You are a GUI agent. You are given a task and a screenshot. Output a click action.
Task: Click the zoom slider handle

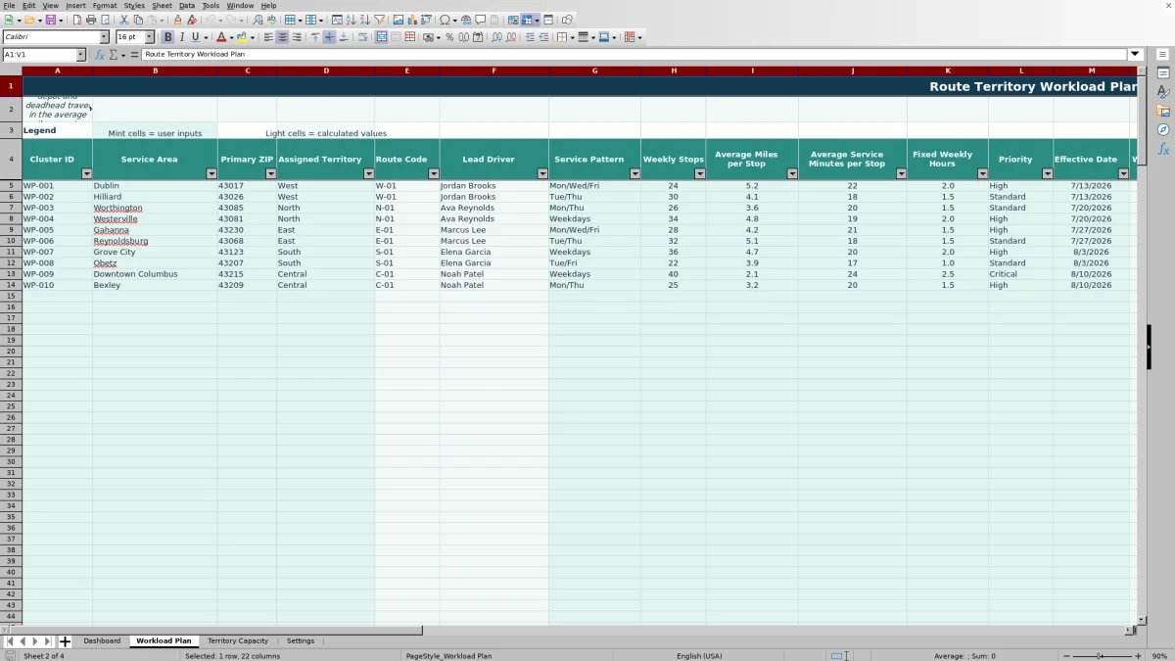[x=1100, y=656]
